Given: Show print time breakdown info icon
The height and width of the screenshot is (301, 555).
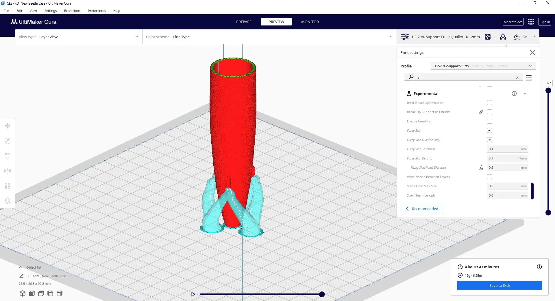Looking at the screenshot, I should [x=539, y=267].
